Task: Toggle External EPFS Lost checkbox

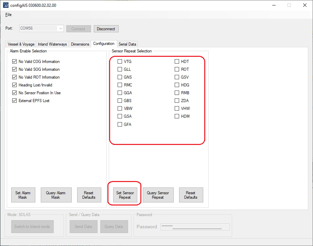Action: pos(14,101)
